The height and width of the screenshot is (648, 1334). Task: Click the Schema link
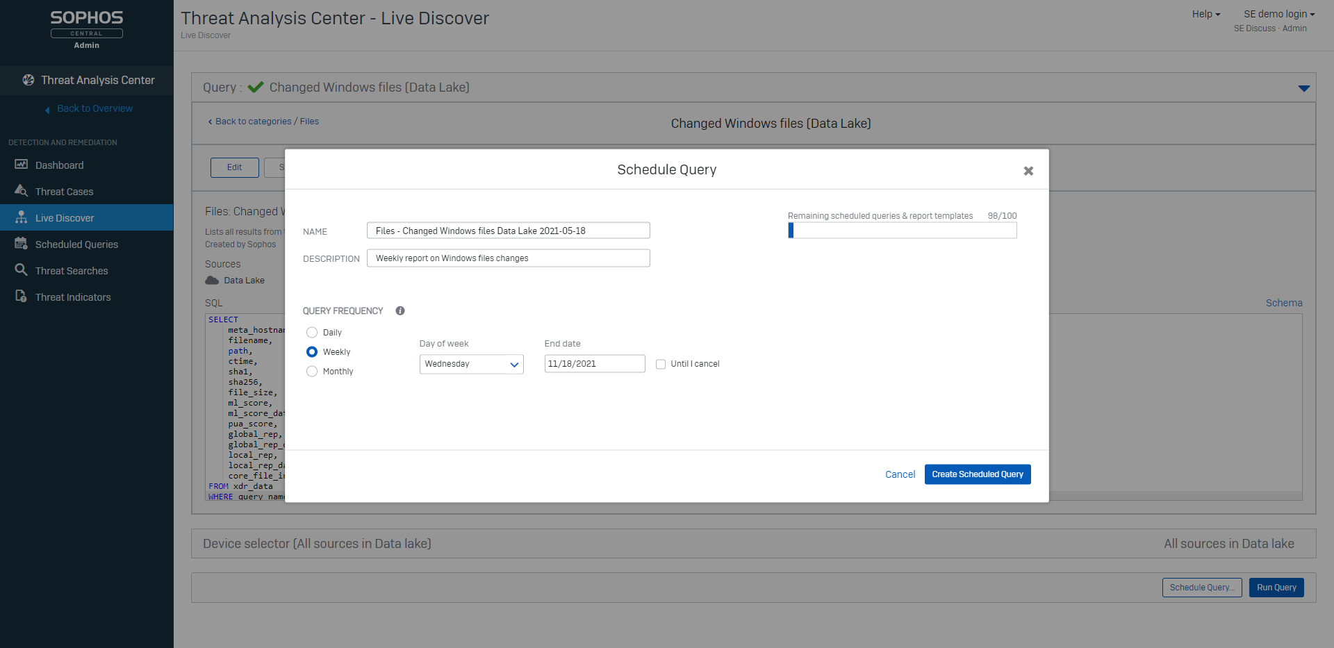coord(1284,303)
